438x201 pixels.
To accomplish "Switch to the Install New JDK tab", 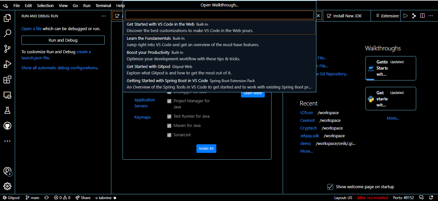I will pyautogui.click(x=347, y=16).
